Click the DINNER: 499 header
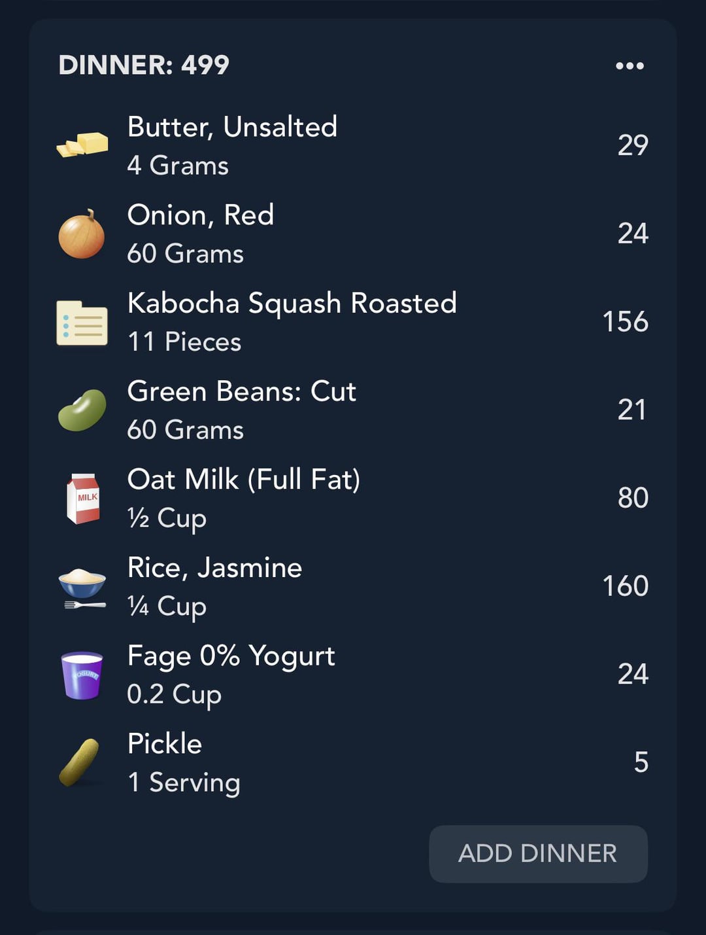 (x=144, y=65)
